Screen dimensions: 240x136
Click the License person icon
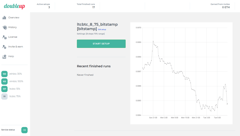(x=4, y=37)
